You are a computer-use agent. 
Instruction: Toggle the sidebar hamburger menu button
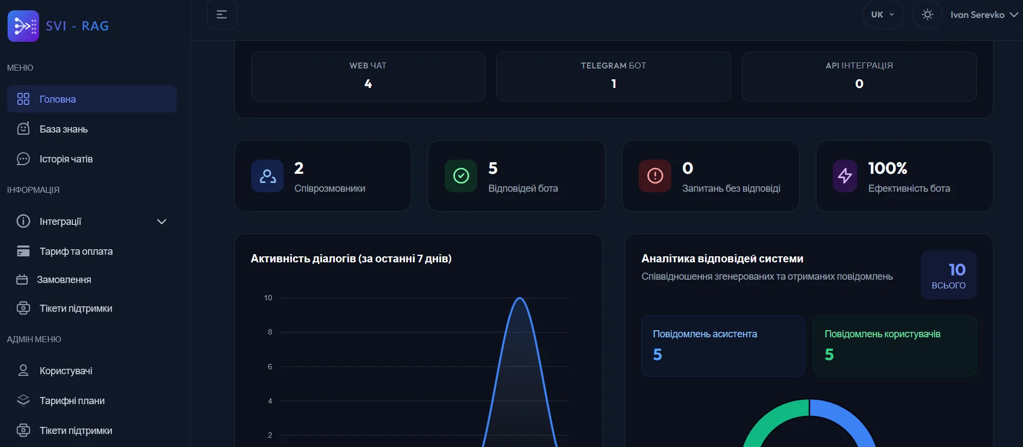click(x=222, y=15)
